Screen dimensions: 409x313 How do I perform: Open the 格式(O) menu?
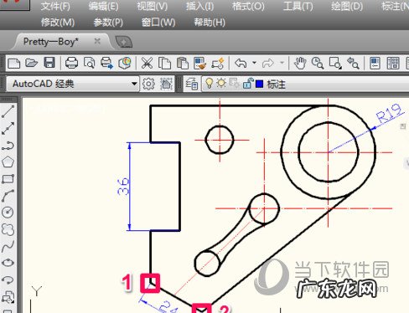248,6
